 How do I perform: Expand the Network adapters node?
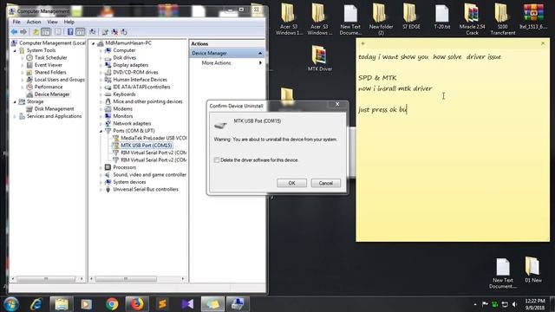click(101, 123)
